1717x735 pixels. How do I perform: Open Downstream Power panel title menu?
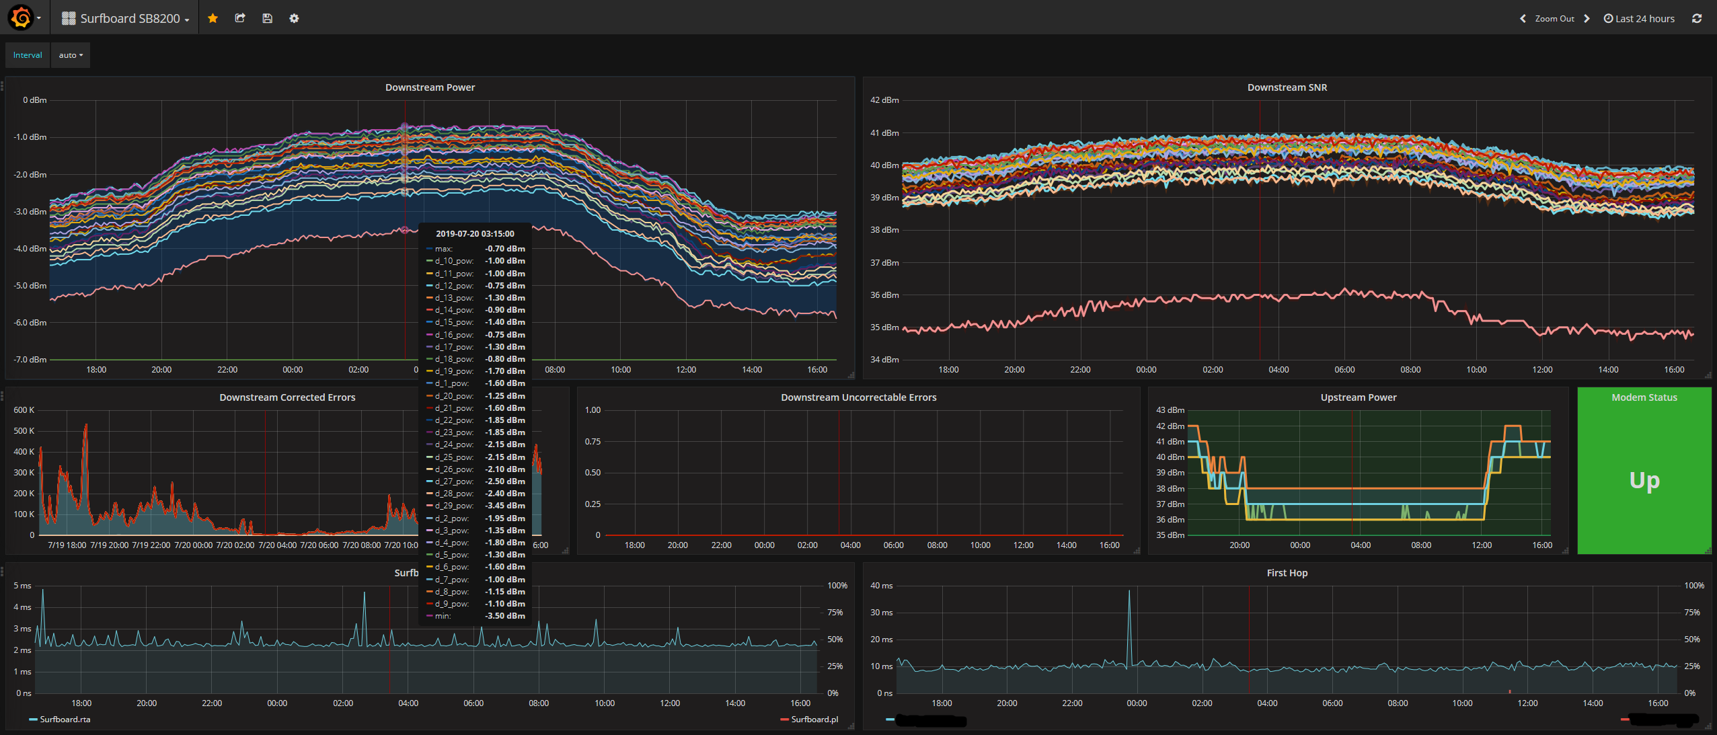pyautogui.click(x=430, y=87)
